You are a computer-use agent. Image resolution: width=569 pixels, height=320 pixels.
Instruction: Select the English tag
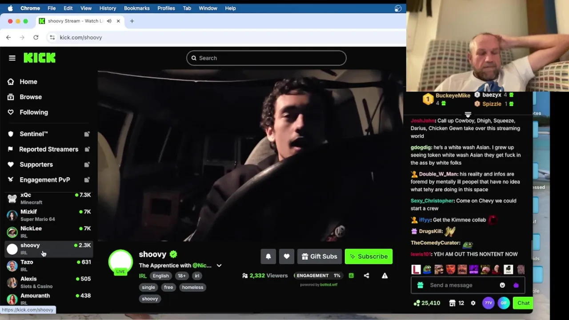160,276
